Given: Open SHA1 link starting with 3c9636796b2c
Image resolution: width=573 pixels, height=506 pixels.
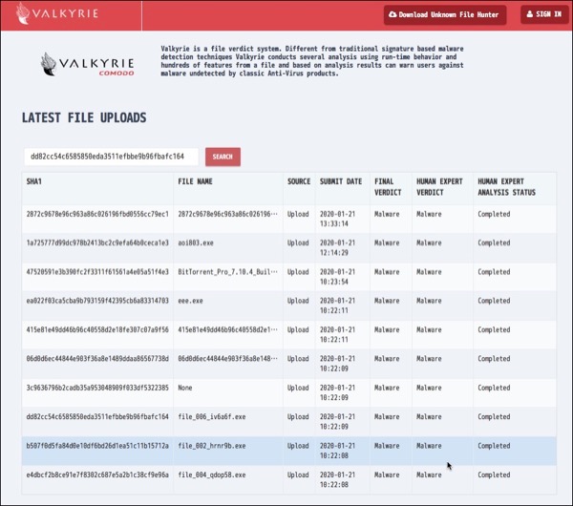Looking at the screenshot, I should coord(97,388).
